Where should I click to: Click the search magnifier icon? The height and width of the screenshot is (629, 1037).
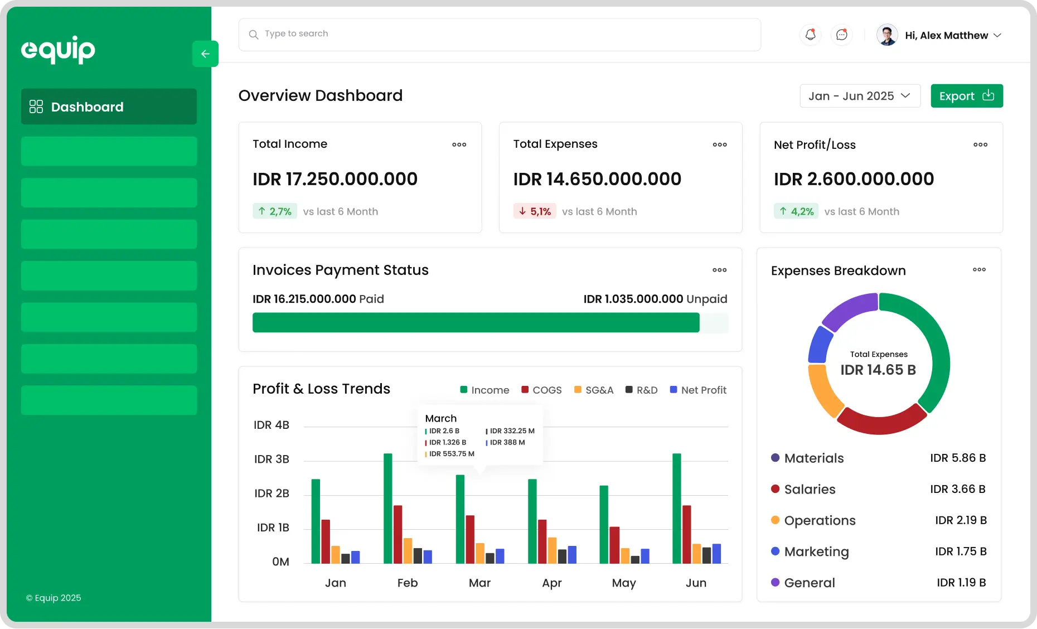click(254, 35)
